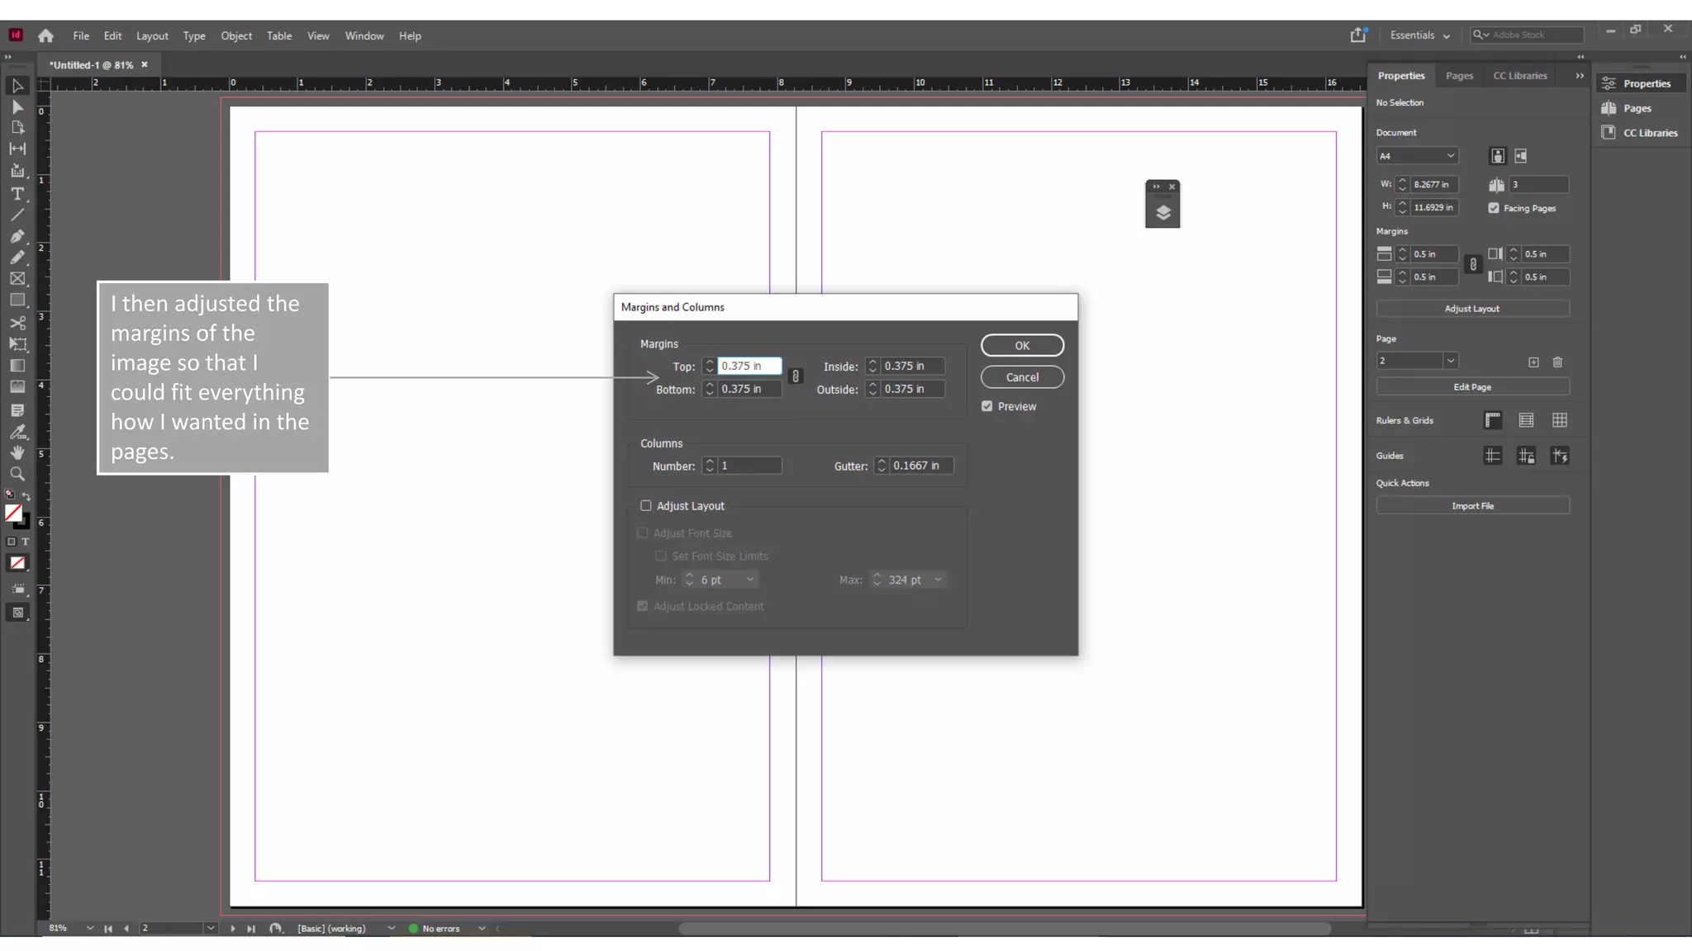This screenshot has width=1692, height=951.
Task: Click the Import File button
Action: coord(1472,505)
